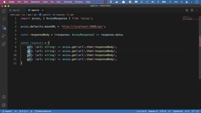Open the Go menu
Viewport: 201px width, 113px height.
point(52,2)
